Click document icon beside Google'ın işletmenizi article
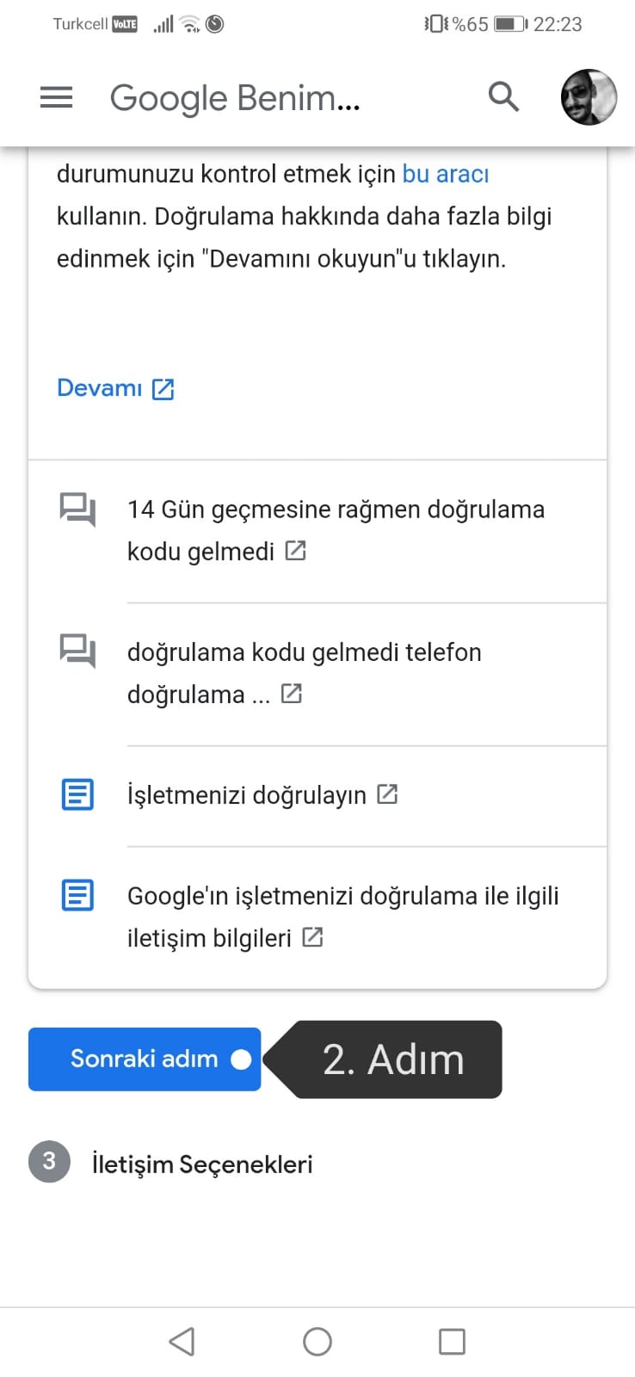Viewport: 635px width, 1377px height. pyautogui.click(x=77, y=895)
